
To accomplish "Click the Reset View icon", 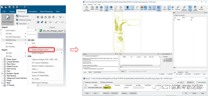I will (178, 8).
